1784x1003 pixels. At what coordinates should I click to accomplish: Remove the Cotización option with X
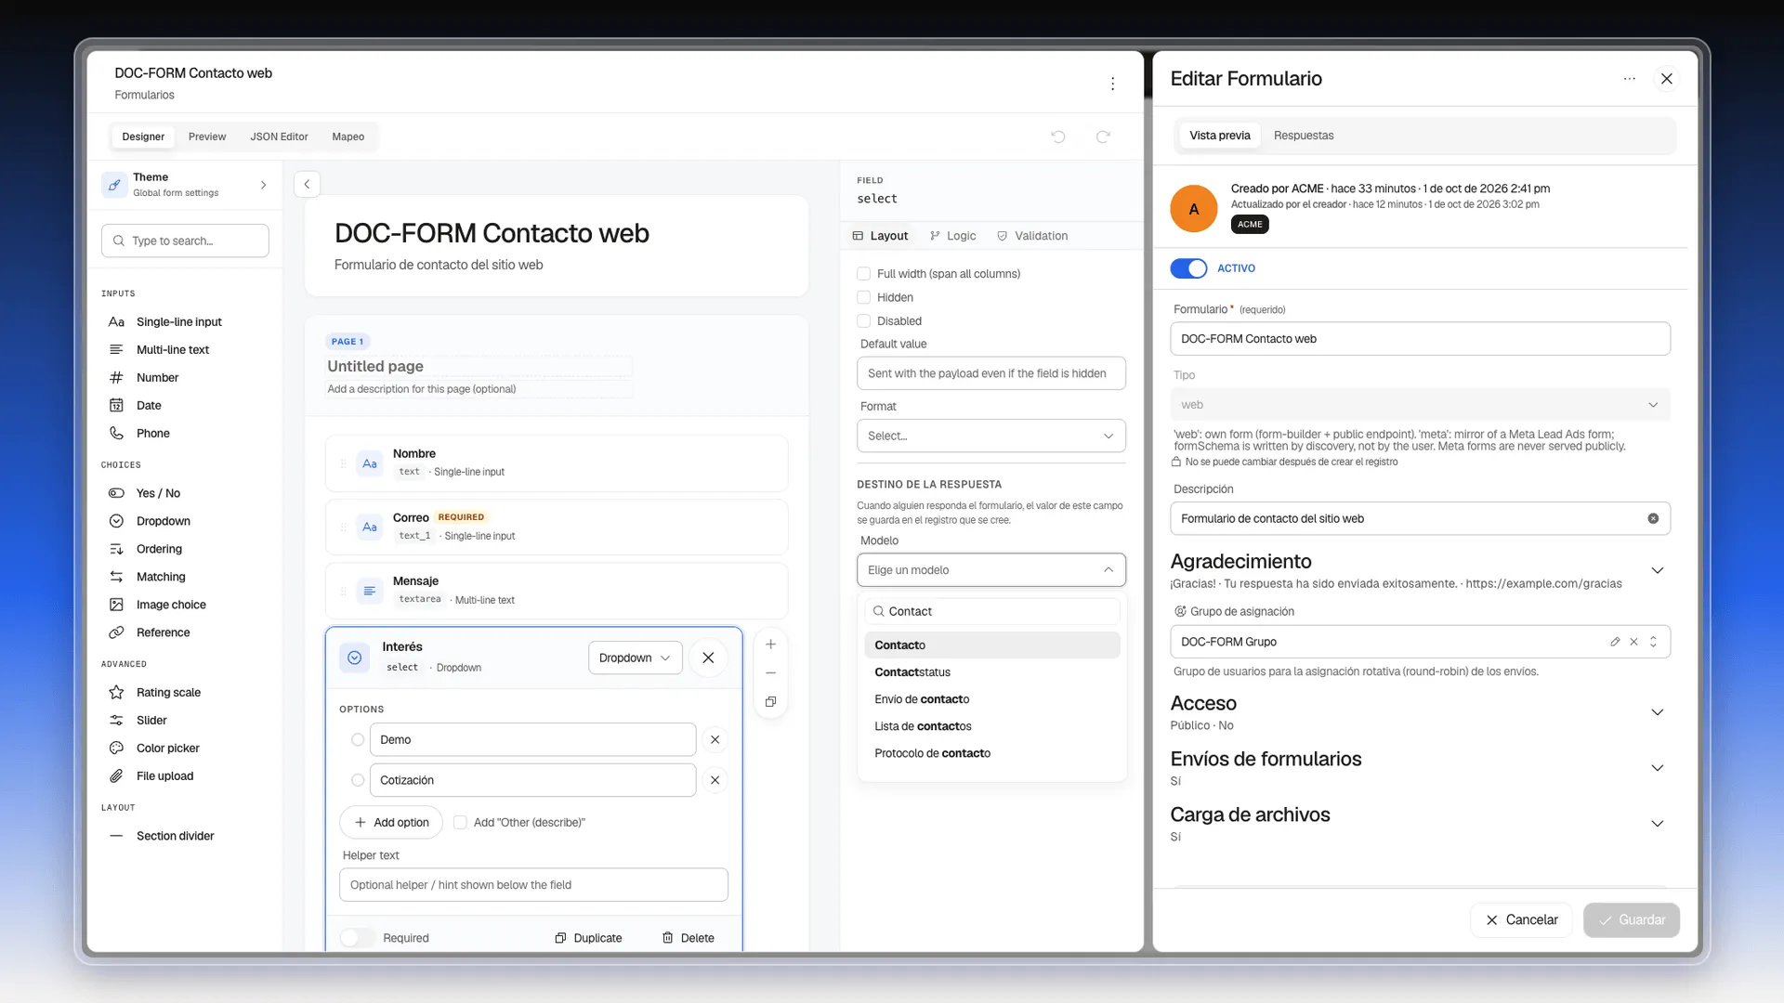pos(715,780)
